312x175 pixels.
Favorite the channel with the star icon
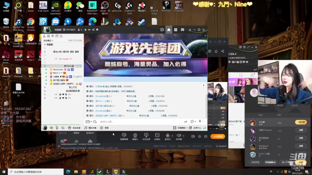(x=85, y=30)
